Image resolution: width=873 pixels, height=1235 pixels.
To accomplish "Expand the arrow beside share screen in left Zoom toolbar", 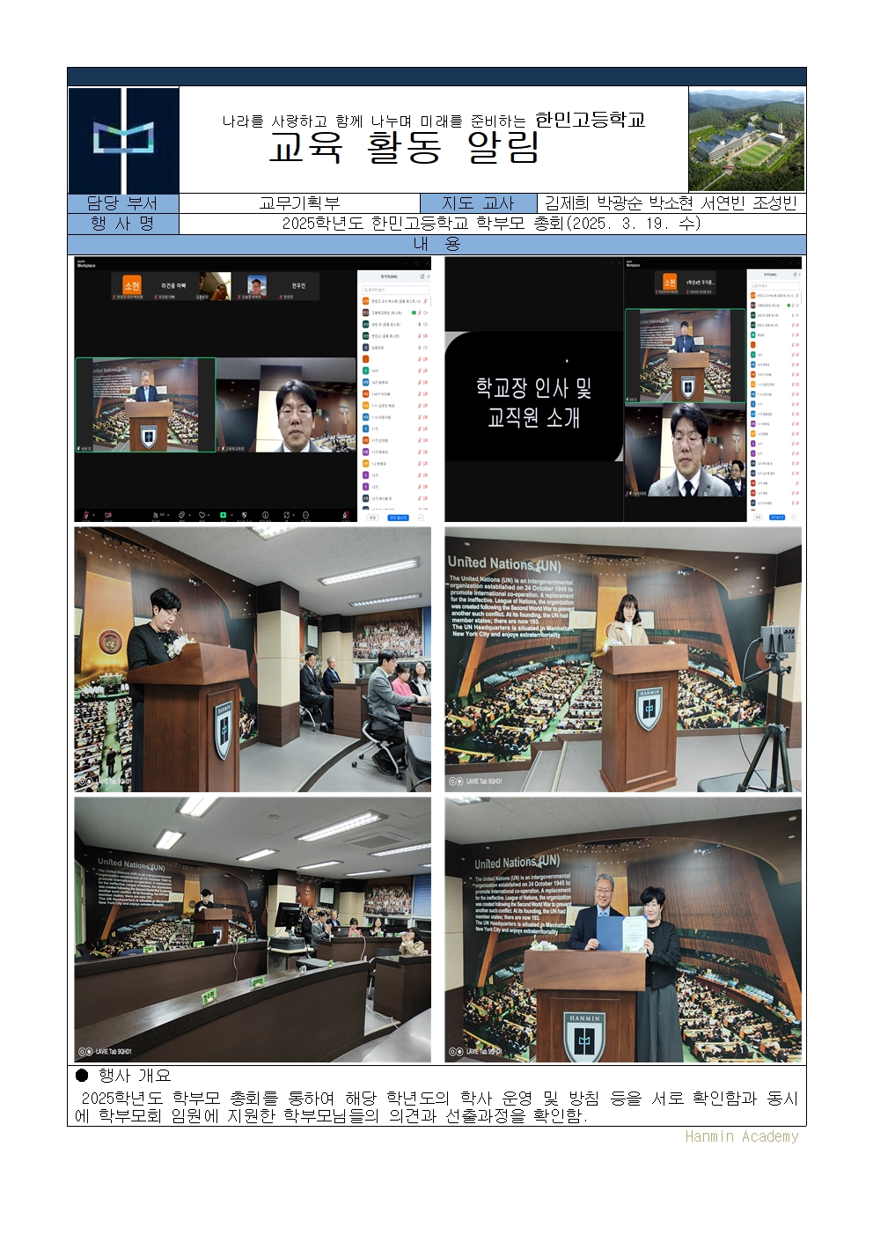I will point(231,514).
